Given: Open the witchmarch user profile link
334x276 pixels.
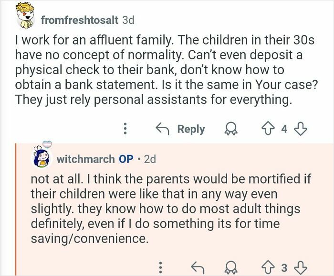Looking at the screenshot, I should pyautogui.click(x=85, y=159).
